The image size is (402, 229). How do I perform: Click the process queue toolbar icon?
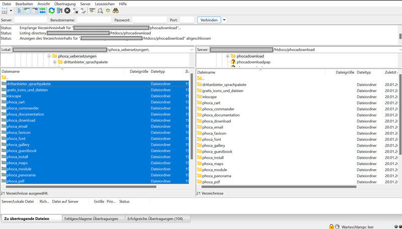60,11
